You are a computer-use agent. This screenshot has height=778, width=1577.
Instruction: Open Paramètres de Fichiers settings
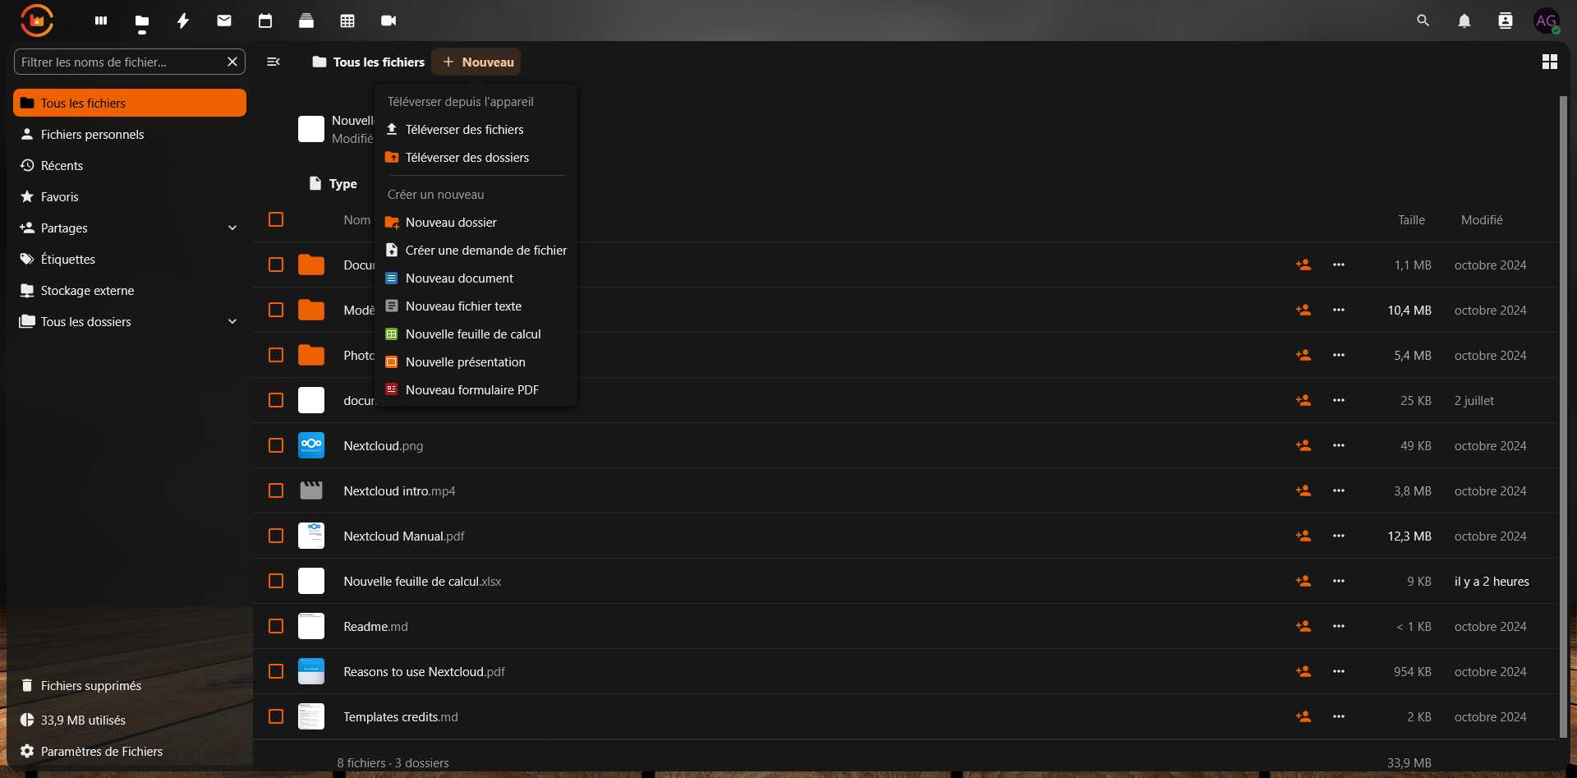click(x=101, y=751)
